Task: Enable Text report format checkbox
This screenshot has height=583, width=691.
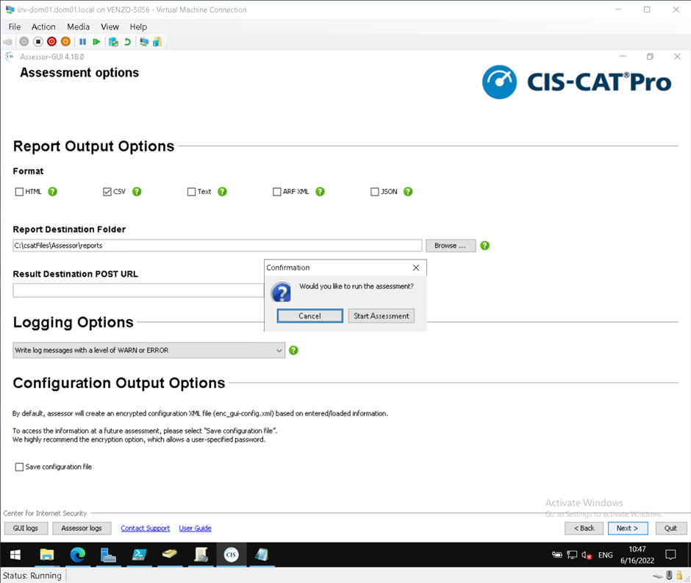Action: tap(191, 192)
